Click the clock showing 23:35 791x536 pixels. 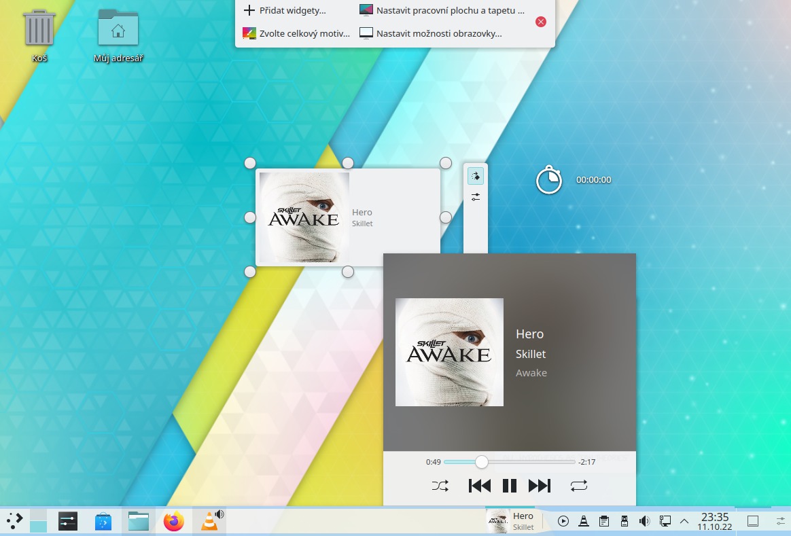click(715, 521)
